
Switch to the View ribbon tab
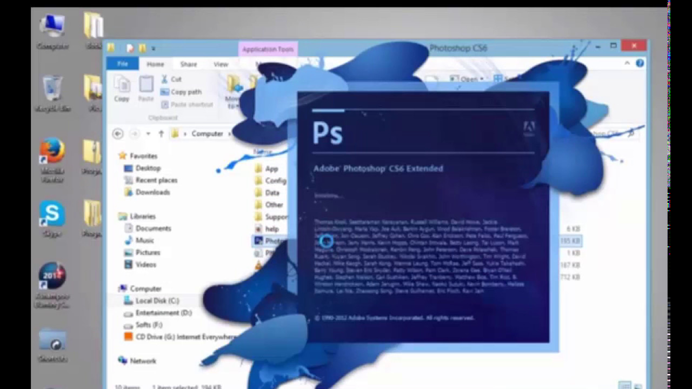pos(221,64)
